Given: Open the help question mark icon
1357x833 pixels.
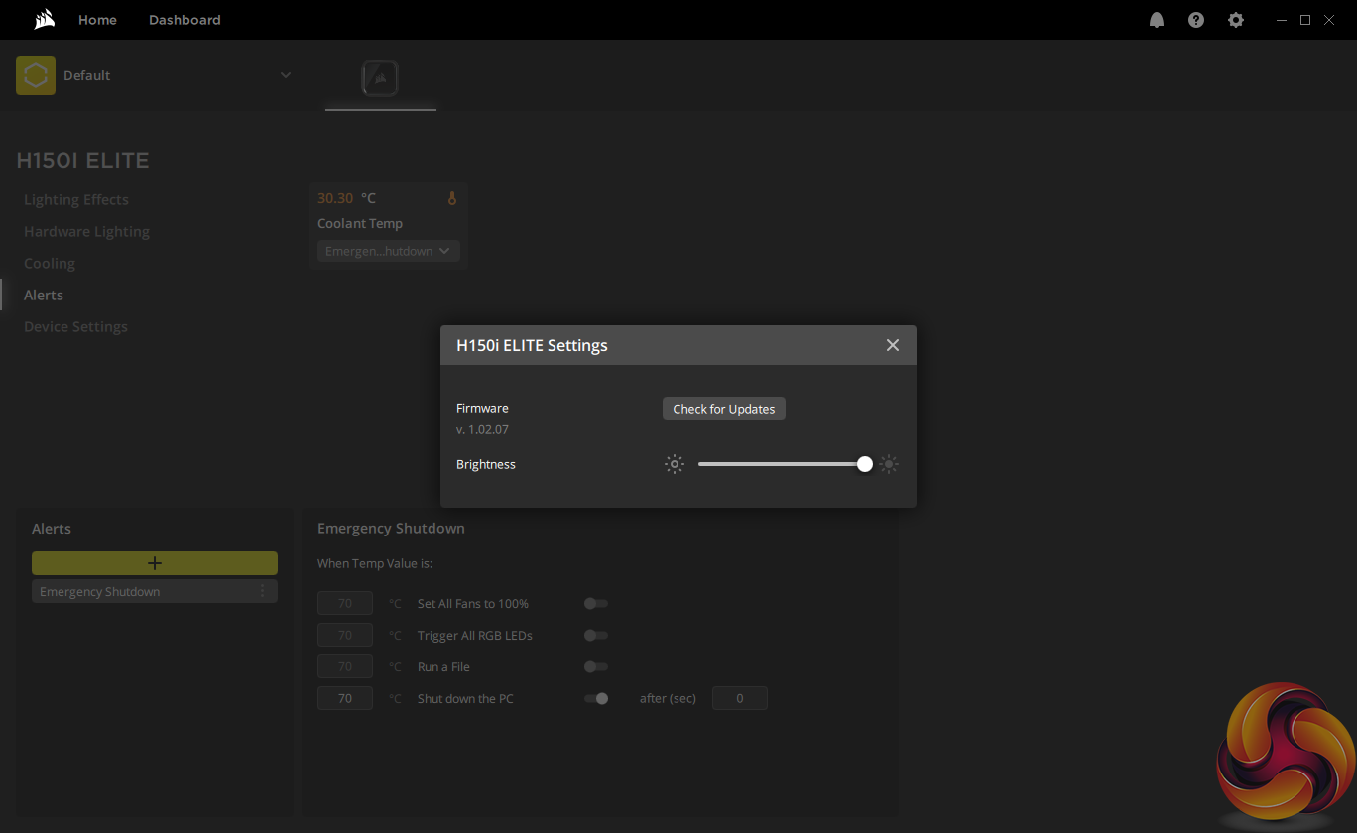Looking at the screenshot, I should pyautogui.click(x=1196, y=20).
